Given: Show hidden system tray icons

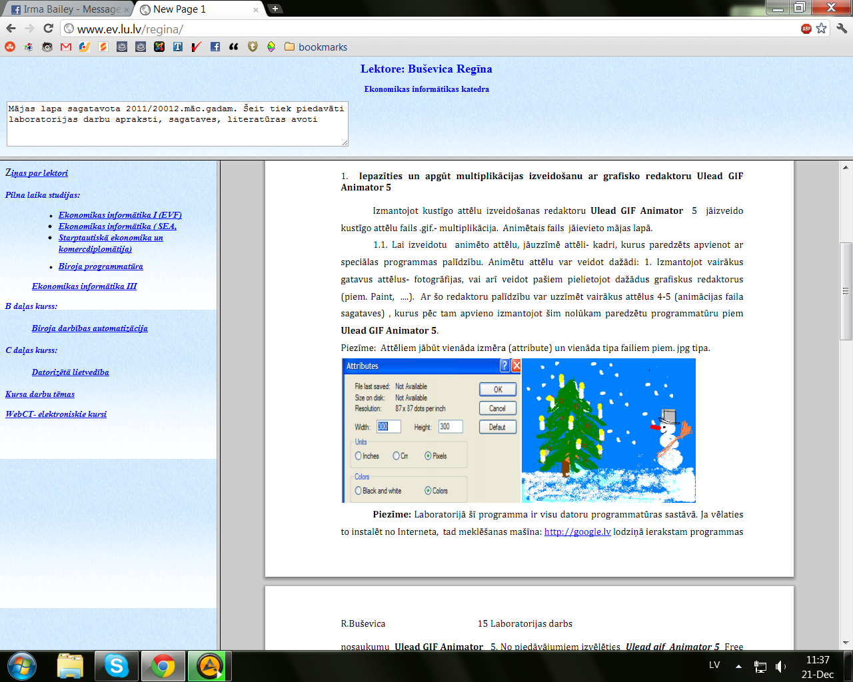Looking at the screenshot, I should 738,665.
